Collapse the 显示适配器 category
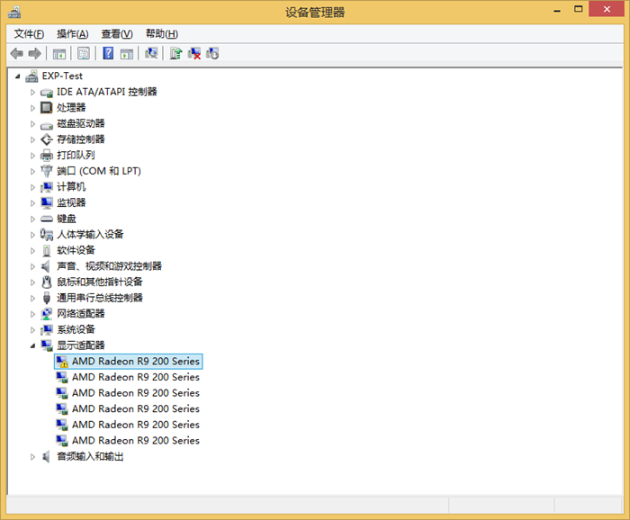The width and height of the screenshot is (630, 520). (33, 345)
